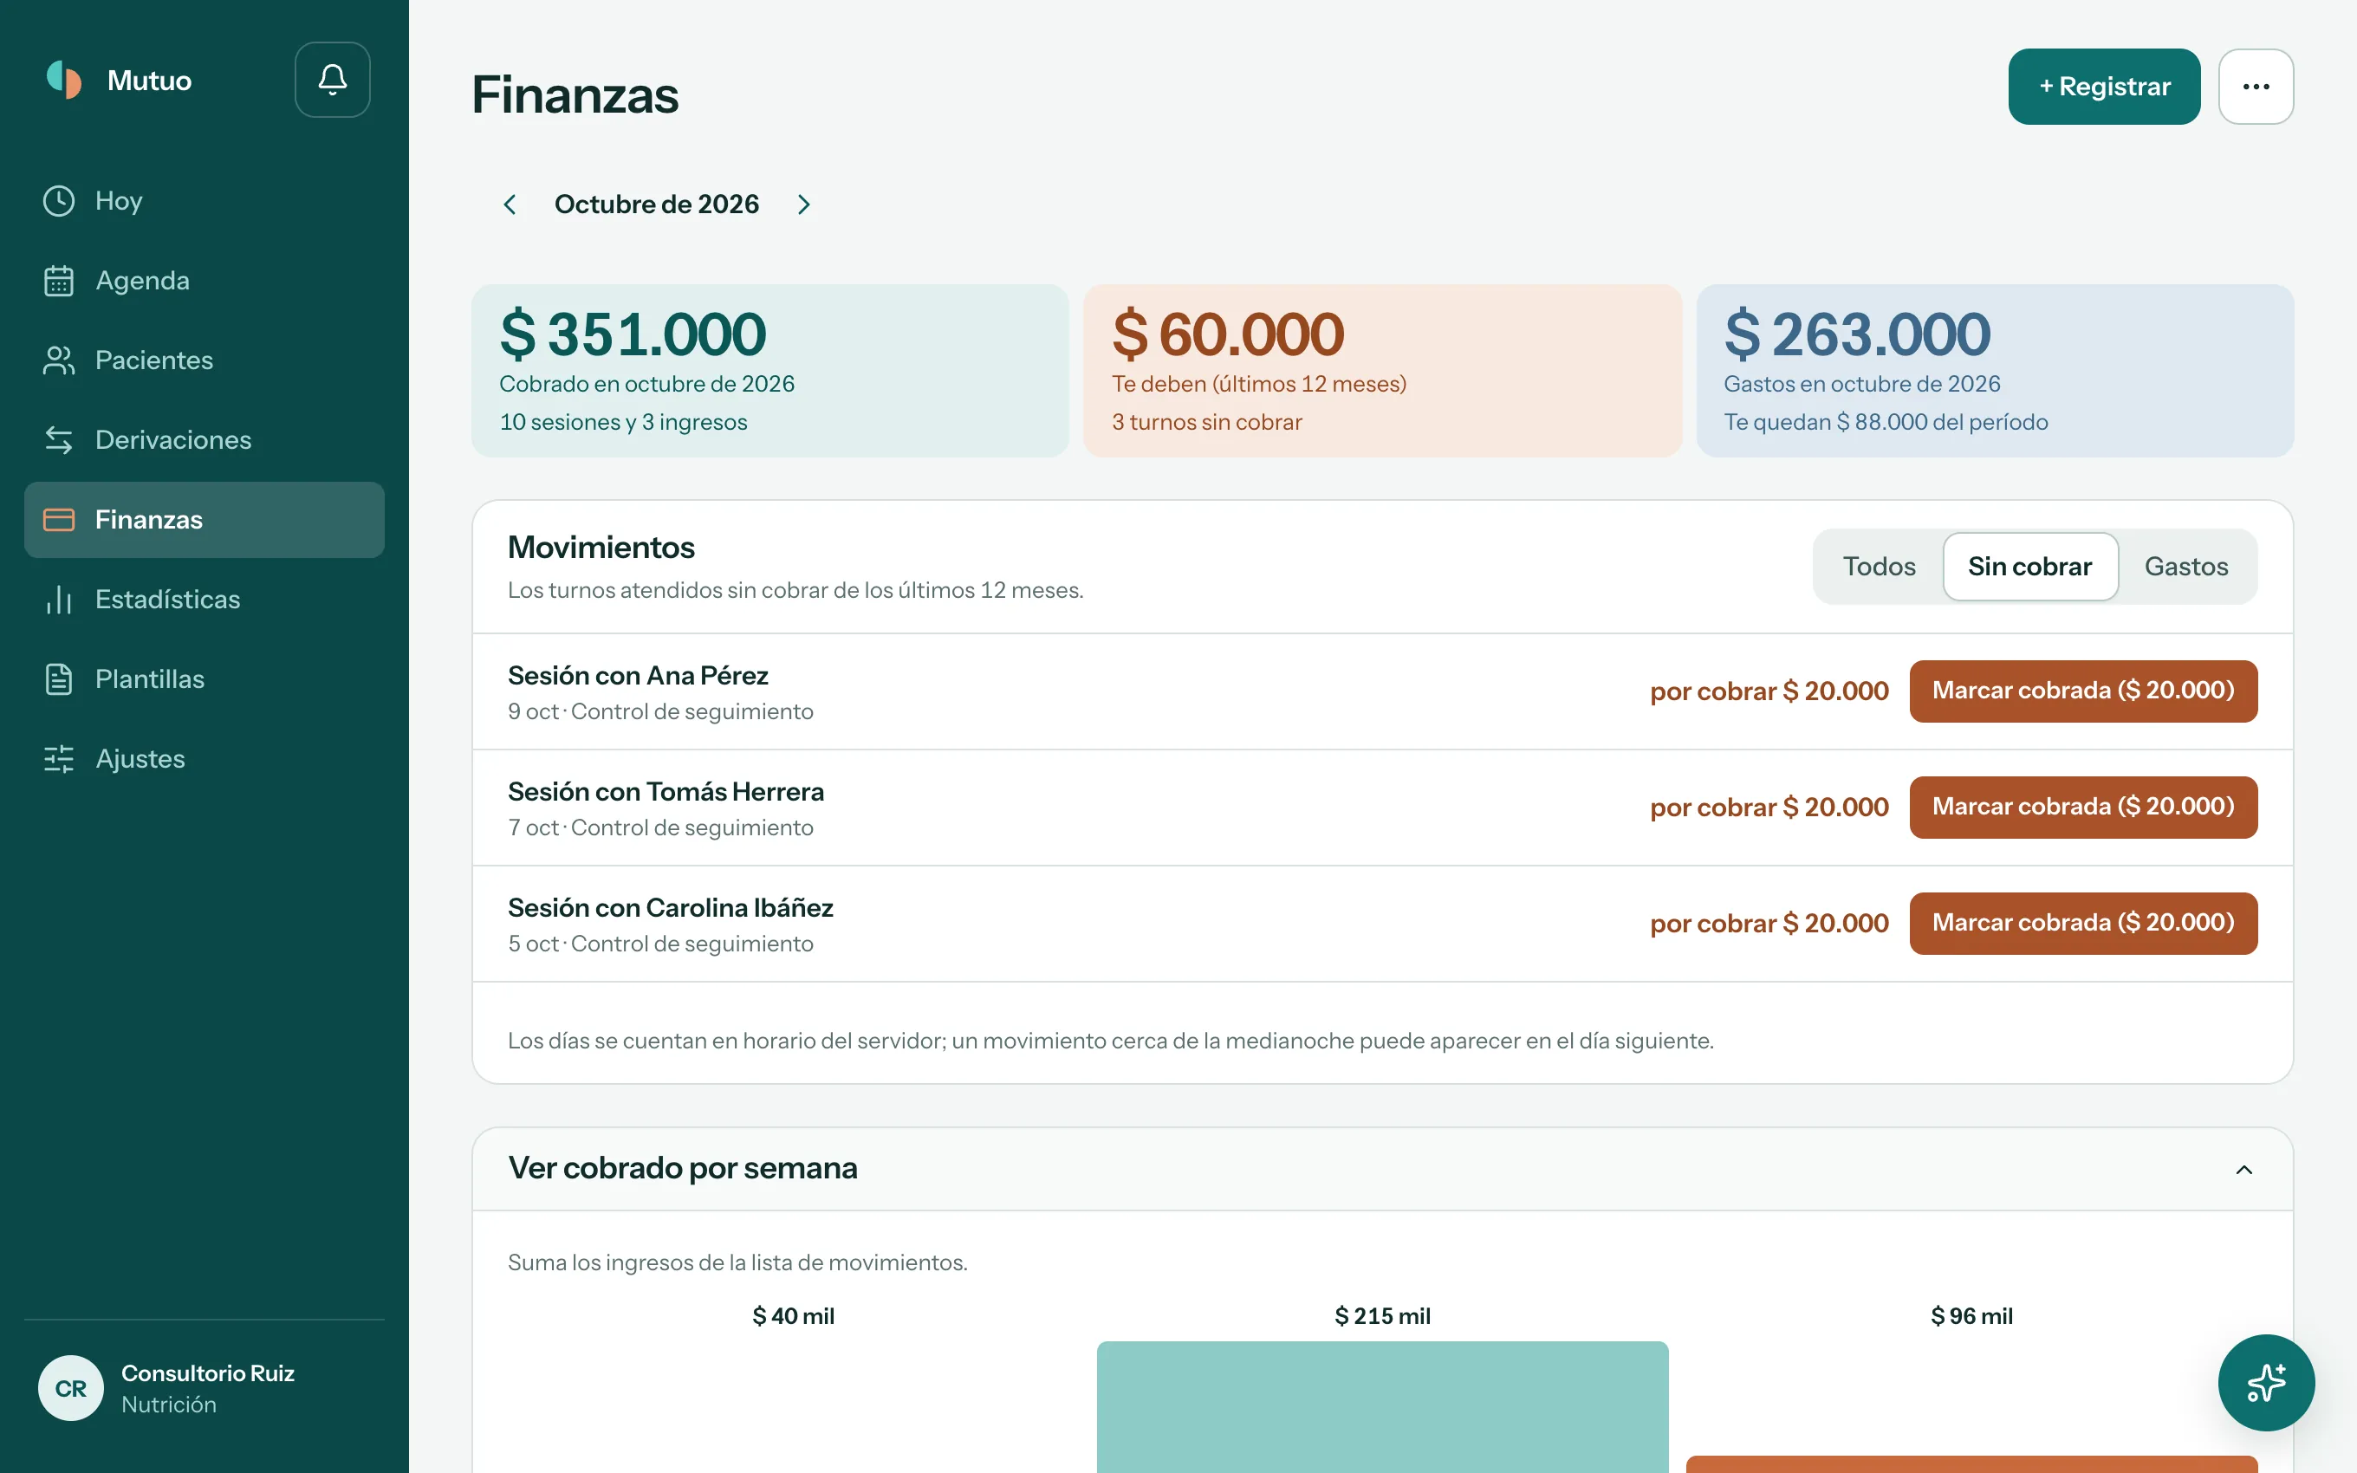Click the "$ 96 mil" week label
This screenshot has height=1473, width=2357.
click(1971, 1316)
